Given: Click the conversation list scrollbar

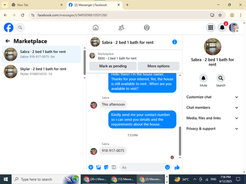Looking at the screenshot, I should [85, 62].
